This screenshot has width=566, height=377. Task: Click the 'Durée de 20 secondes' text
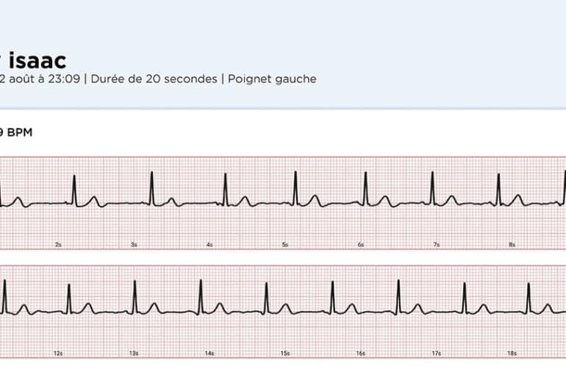[x=154, y=79]
